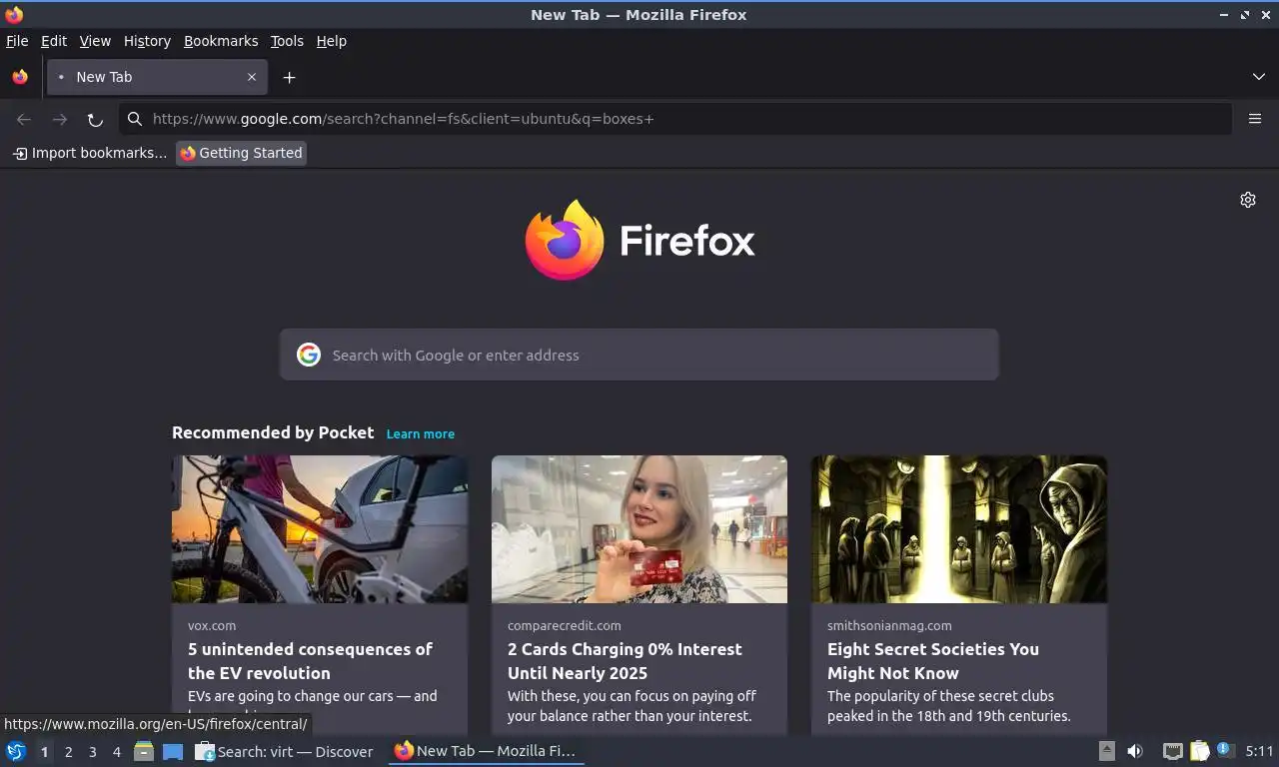
Task: Click the Recommended by Pocket heading
Action: 273,432
